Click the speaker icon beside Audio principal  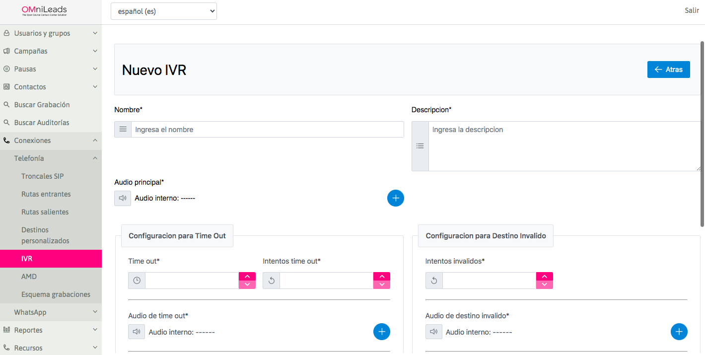(123, 198)
